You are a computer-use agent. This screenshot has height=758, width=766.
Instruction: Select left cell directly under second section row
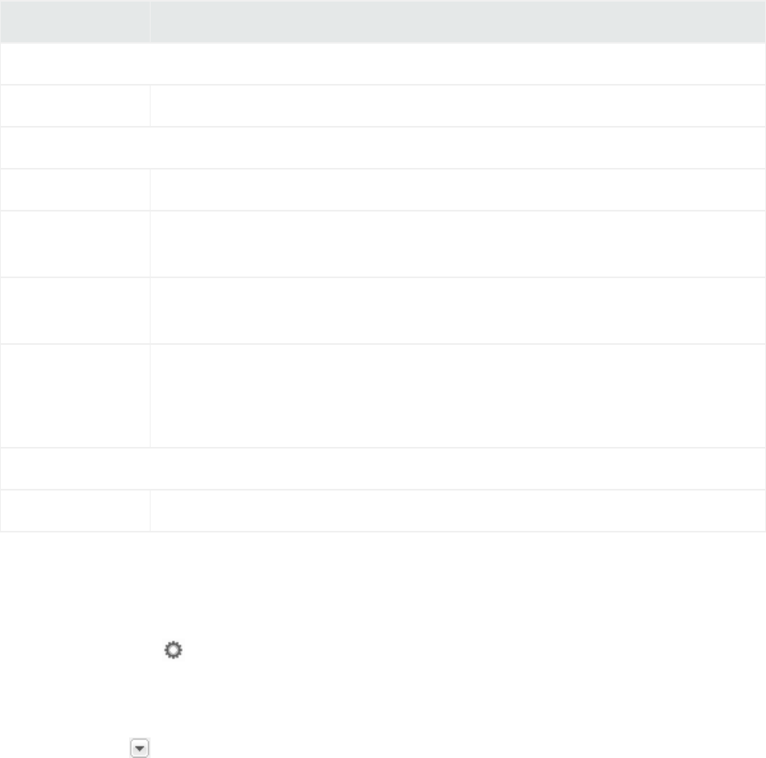(75, 190)
